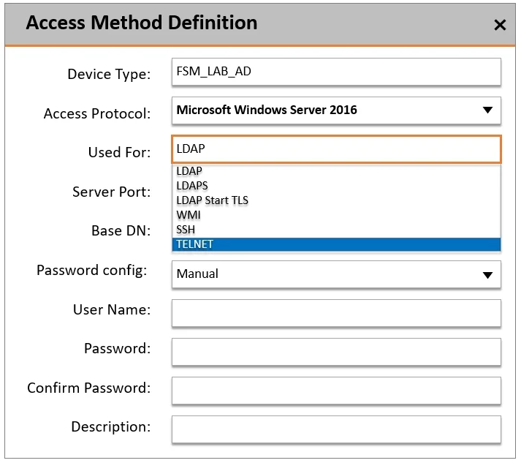Choose LDAP Start TLS option

tap(336, 200)
